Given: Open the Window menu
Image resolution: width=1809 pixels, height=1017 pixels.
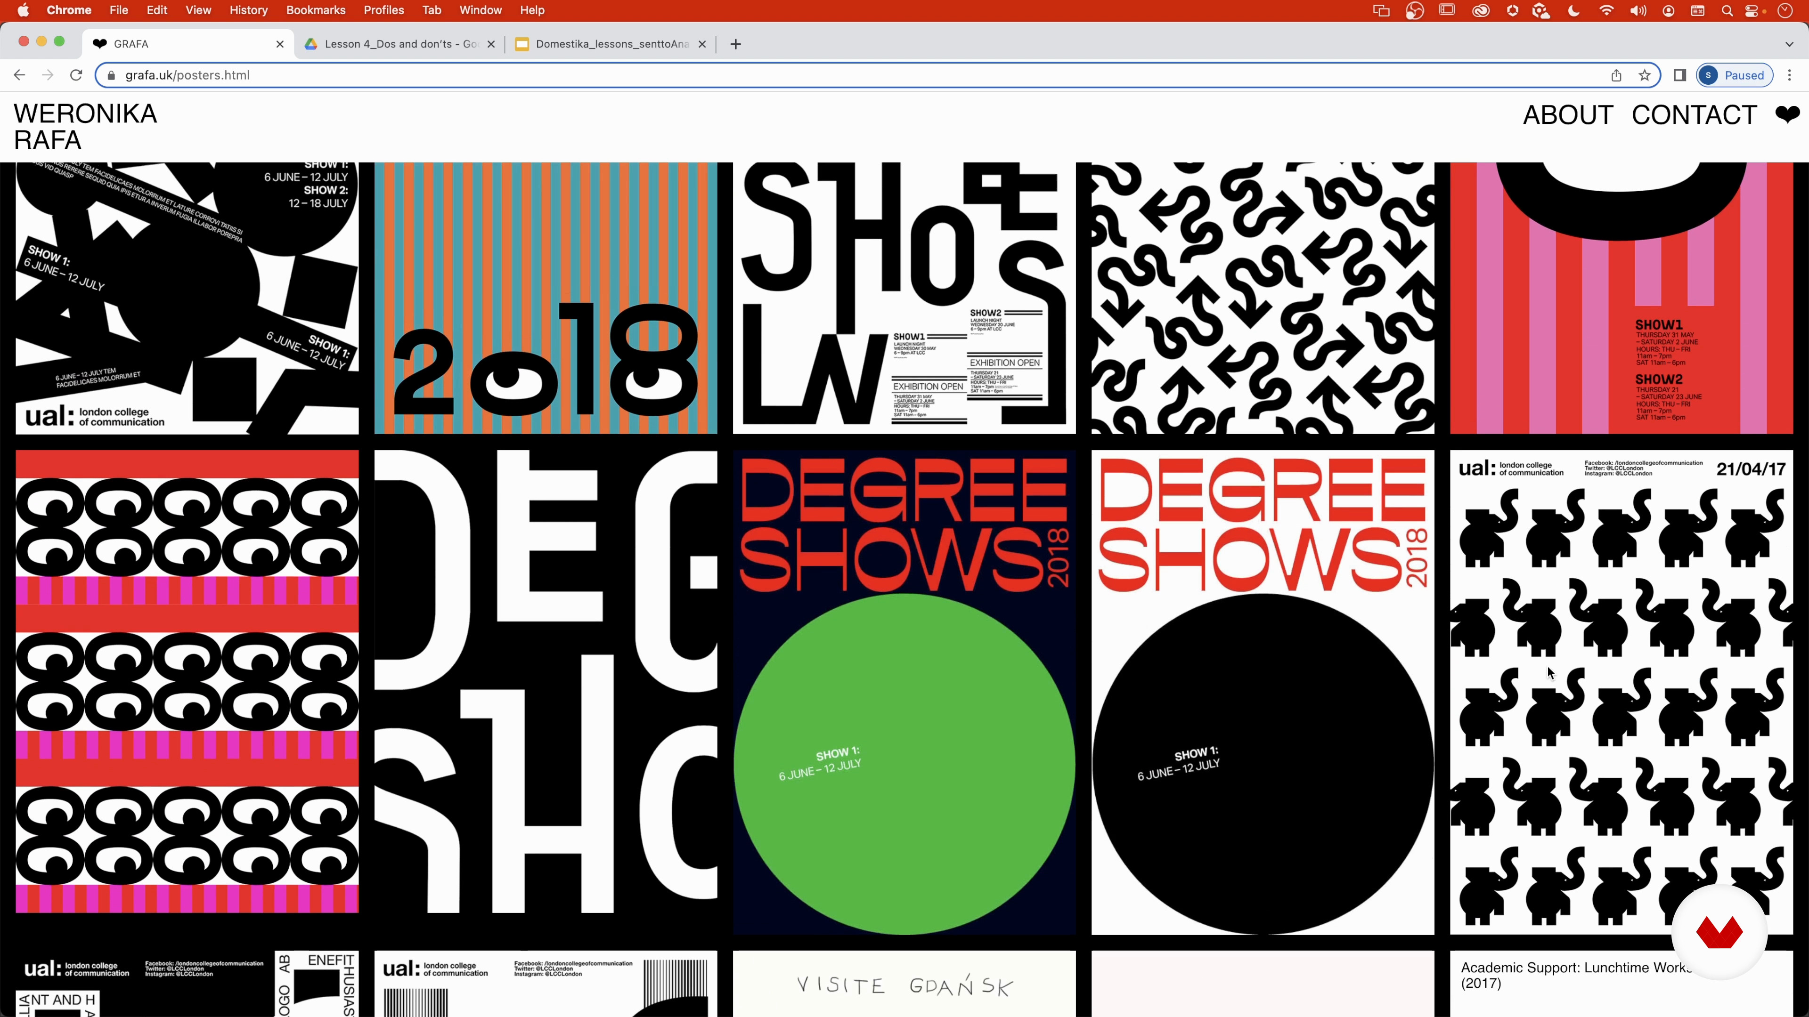Looking at the screenshot, I should point(481,10).
